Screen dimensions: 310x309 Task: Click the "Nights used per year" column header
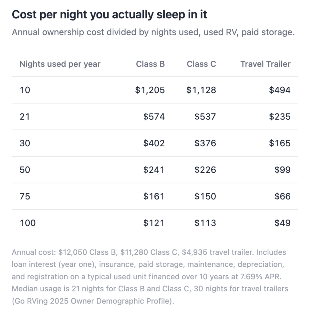(60, 64)
